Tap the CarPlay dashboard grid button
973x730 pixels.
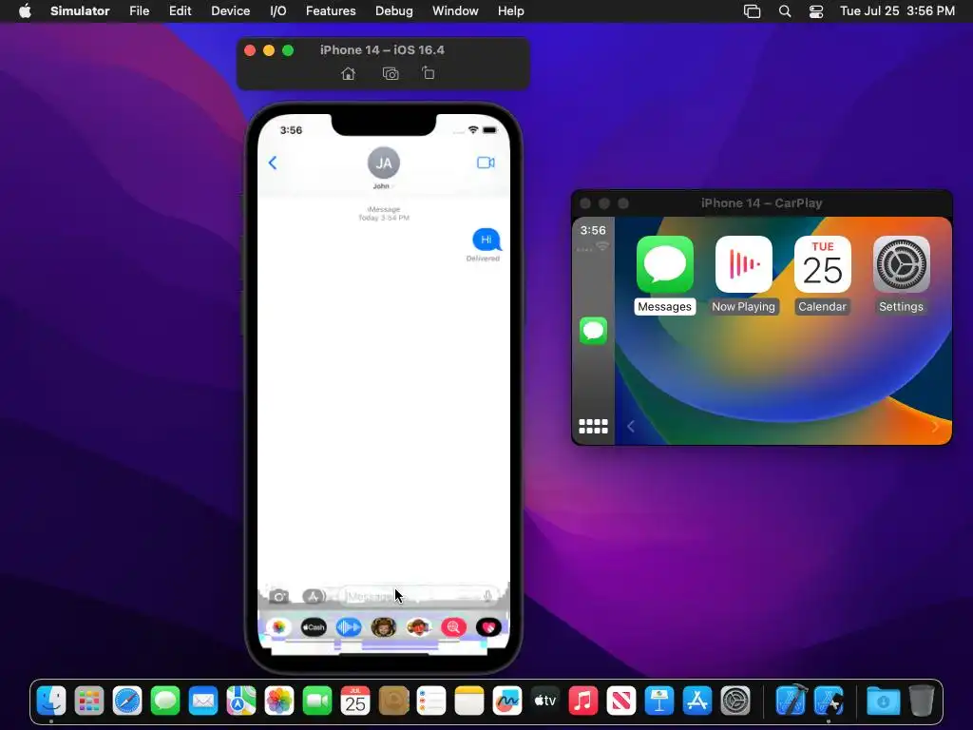593,427
